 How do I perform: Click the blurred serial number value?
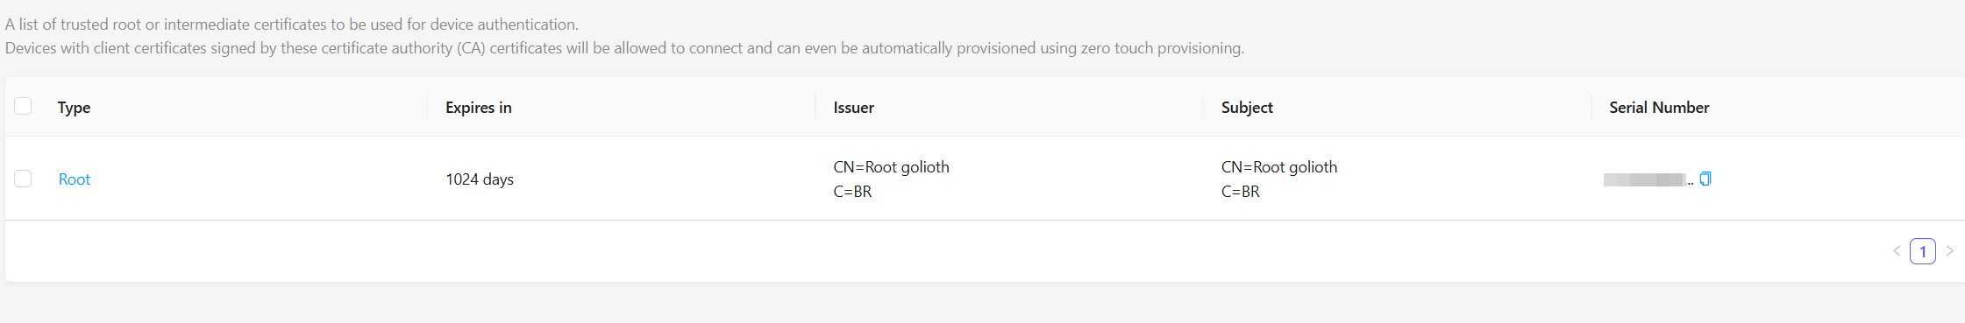[1648, 179]
